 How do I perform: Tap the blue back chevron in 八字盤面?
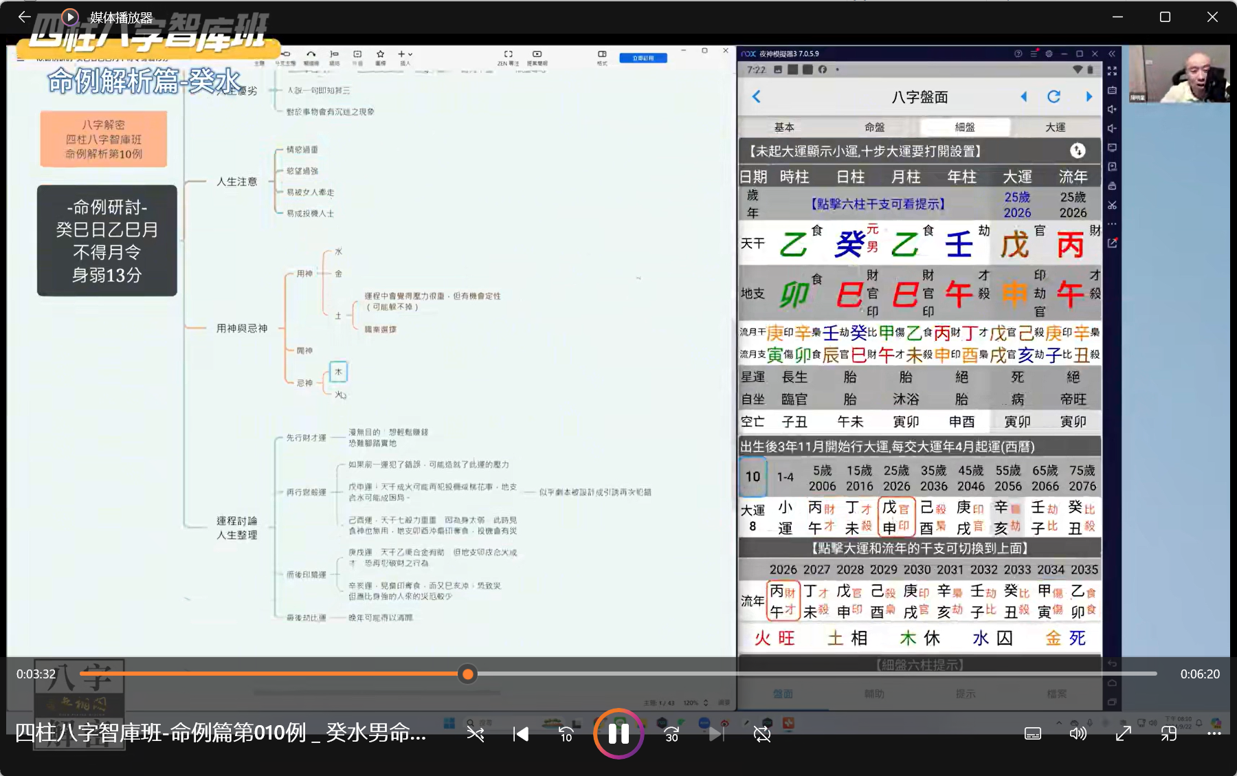tap(757, 97)
